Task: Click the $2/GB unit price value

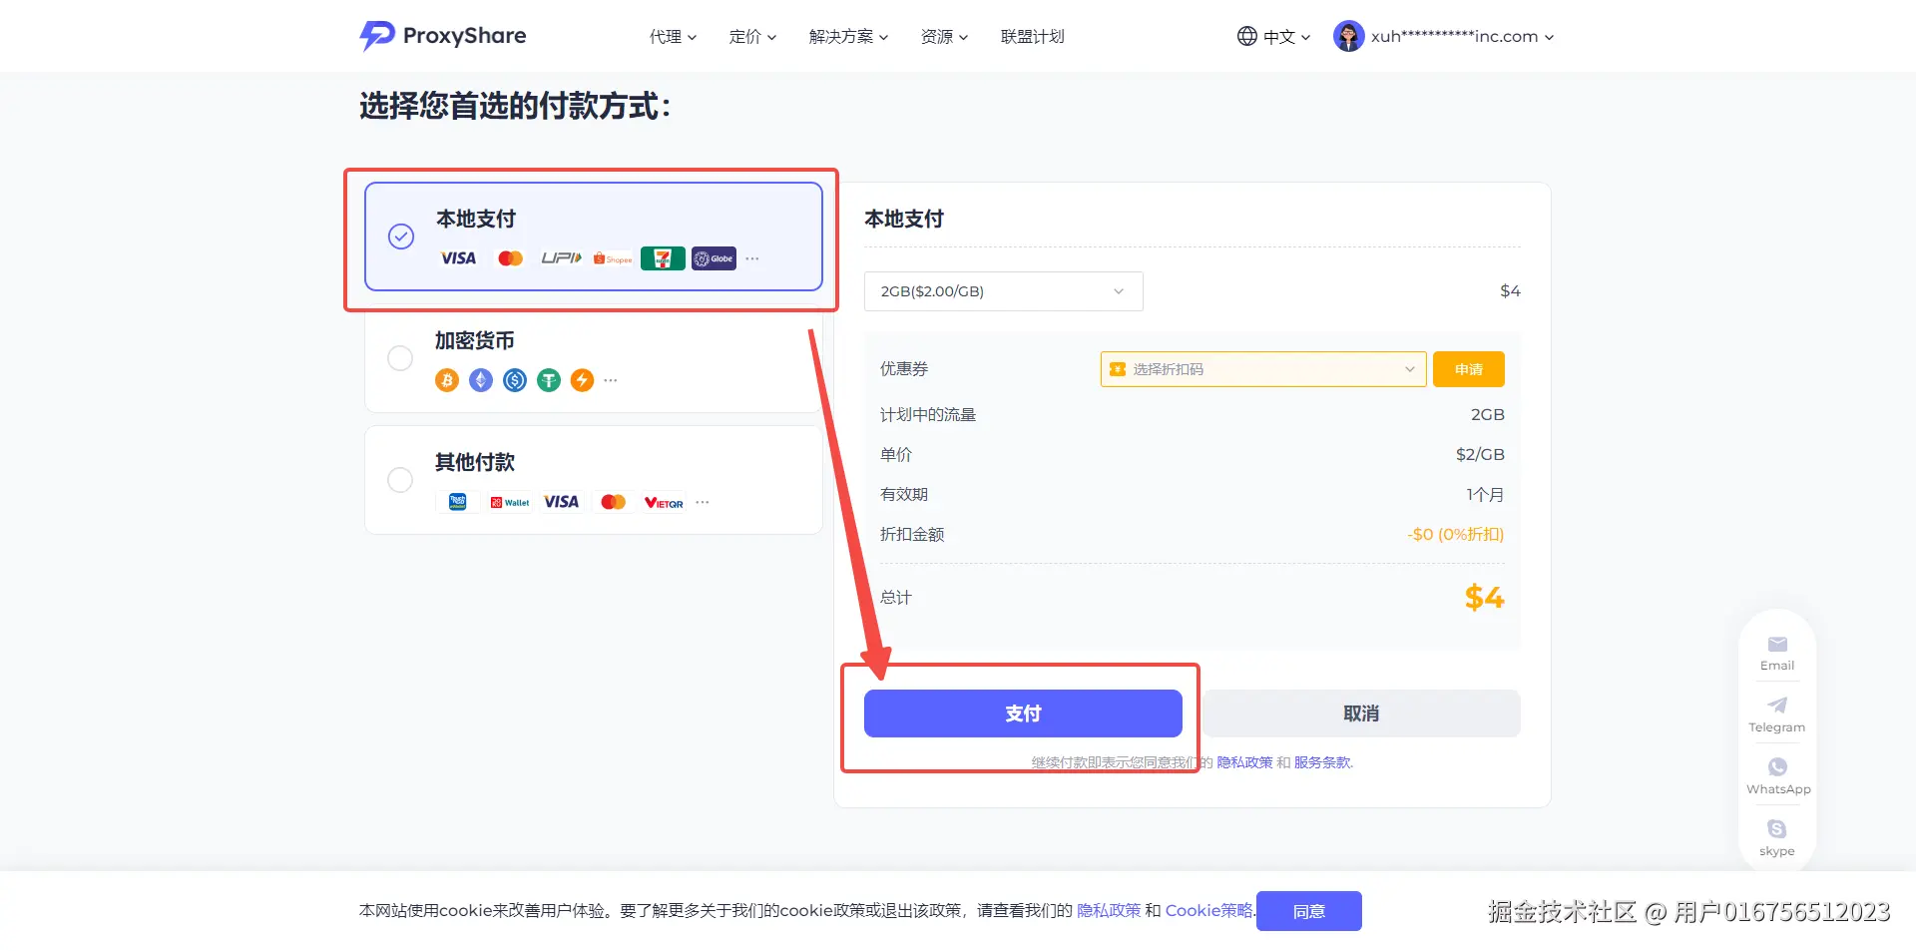Action: click(x=1480, y=455)
